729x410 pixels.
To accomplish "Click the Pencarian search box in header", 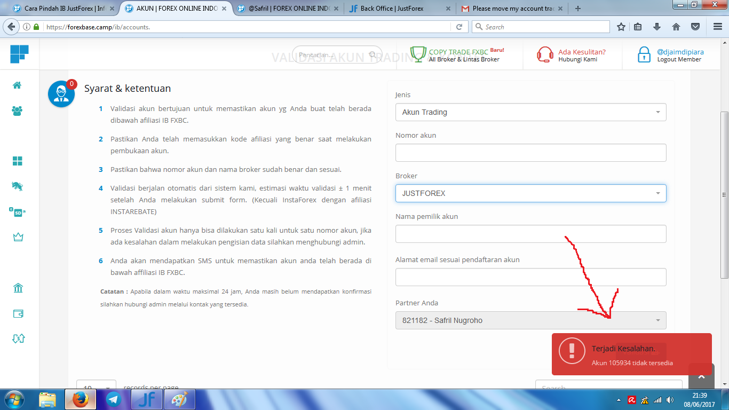I will point(337,55).
